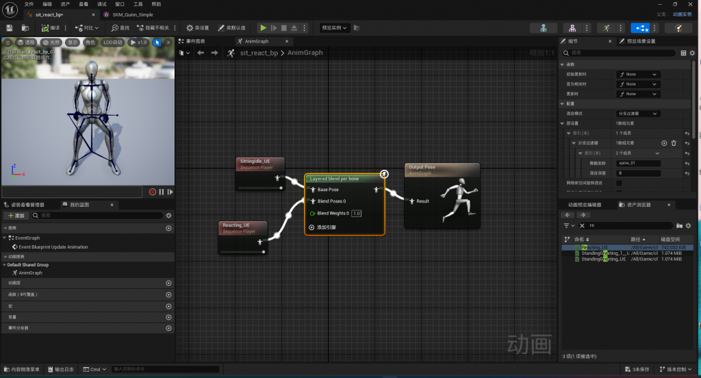Open the graph bookmarks dropdown icon
Viewport: 701px width, 378px height.
[x=184, y=53]
